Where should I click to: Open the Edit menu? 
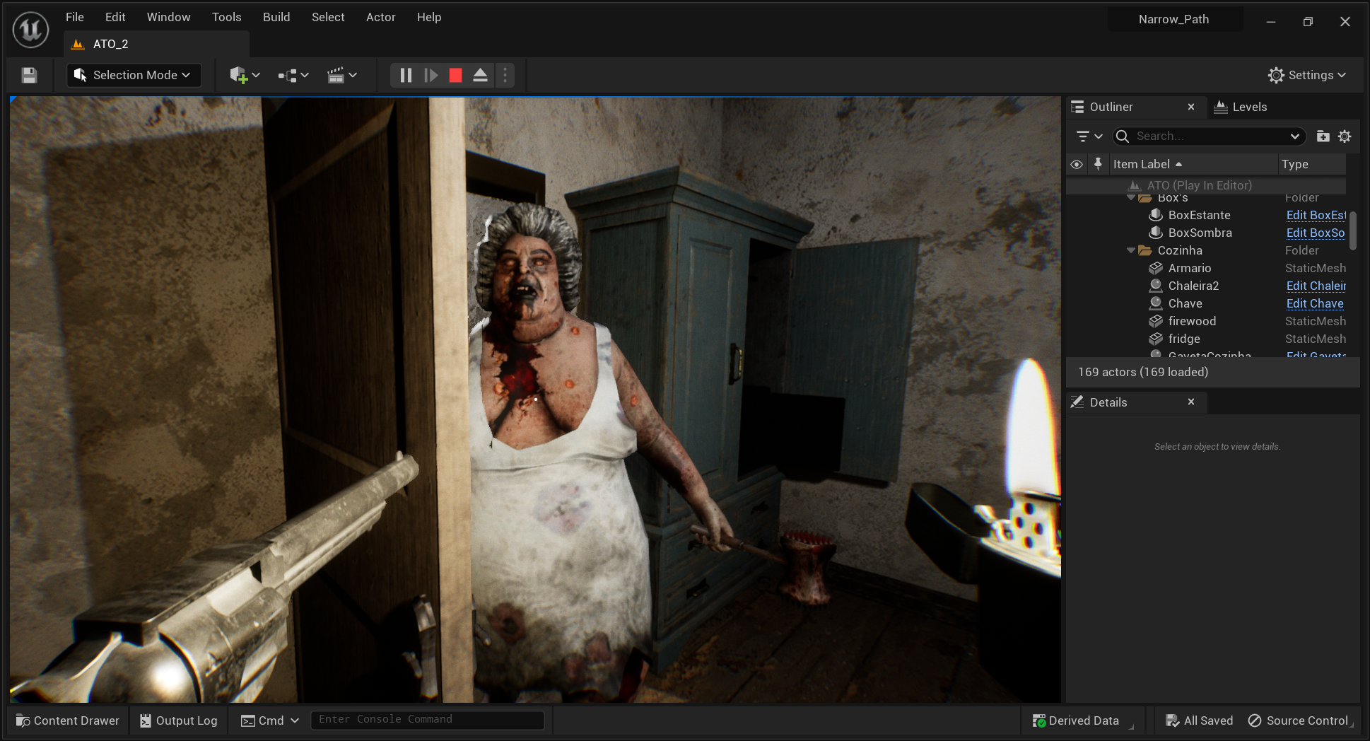coord(115,17)
